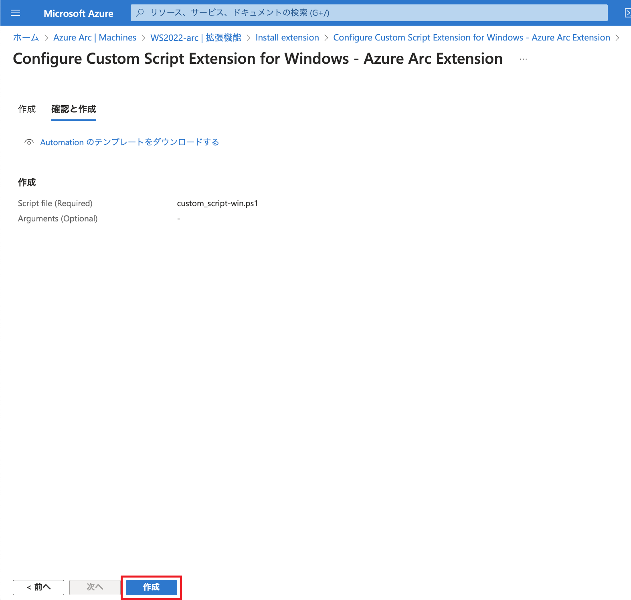This screenshot has width=631, height=600.
Task: Go to Microsoft Azure home title
Action: (x=78, y=13)
